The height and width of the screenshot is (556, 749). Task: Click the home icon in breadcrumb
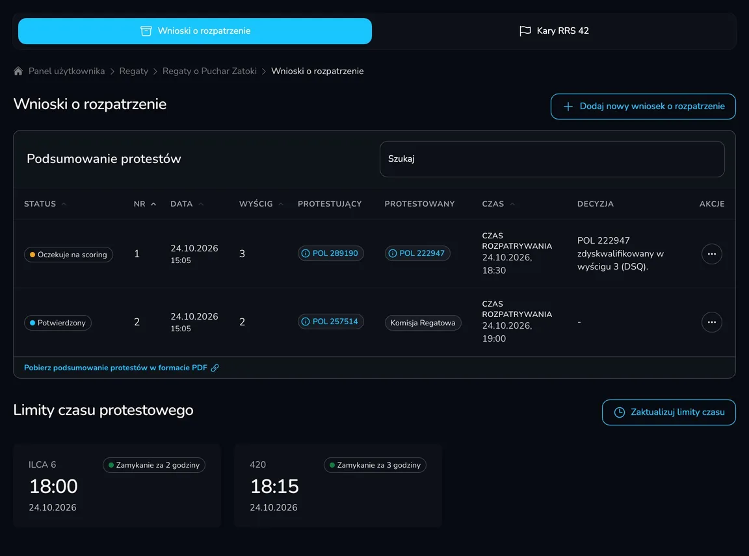click(18, 71)
